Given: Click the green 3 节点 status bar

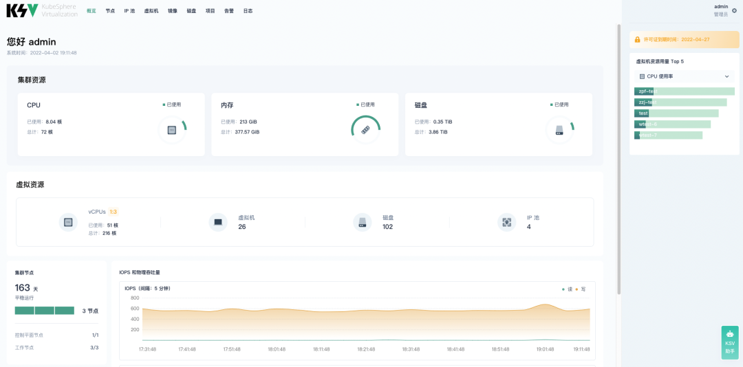Looking at the screenshot, I should tap(45, 311).
